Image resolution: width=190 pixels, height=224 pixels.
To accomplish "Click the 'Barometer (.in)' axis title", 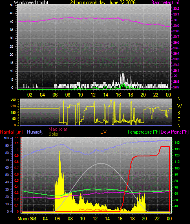I will [165, 2].
